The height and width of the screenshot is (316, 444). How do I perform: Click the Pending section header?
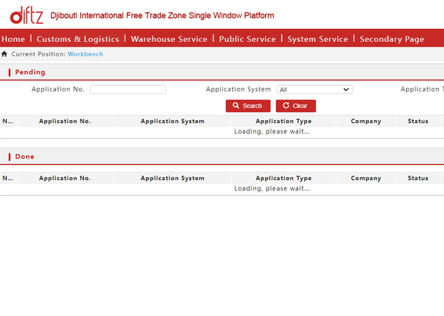pyautogui.click(x=30, y=72)
